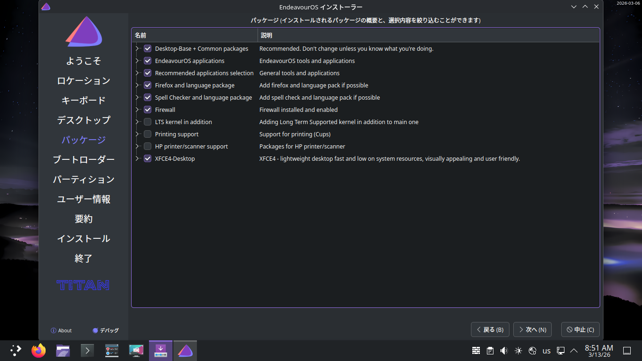Open the file manager folder icon in taskbar
Image resolution: width=642 pixels, height=361 pixels.
(x=63, y=351)
